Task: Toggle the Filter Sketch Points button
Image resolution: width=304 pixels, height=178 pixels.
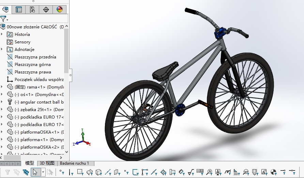Action: pos(126,172)
